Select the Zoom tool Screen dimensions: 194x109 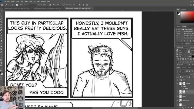[1, 65]
